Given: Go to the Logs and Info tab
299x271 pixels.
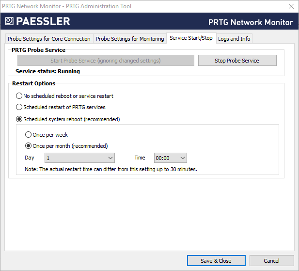Looking at the screenshot, I should point(234,39).
